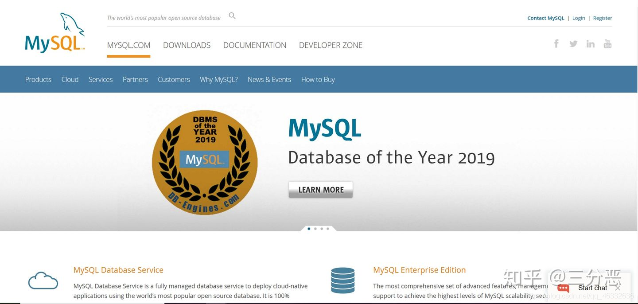Click the cloud icon beside Database Service

tap(43, 280)
